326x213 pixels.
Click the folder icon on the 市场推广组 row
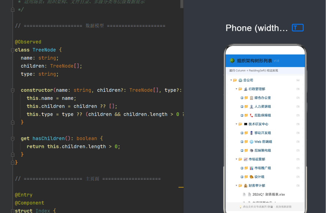click(x=246, y=168)
